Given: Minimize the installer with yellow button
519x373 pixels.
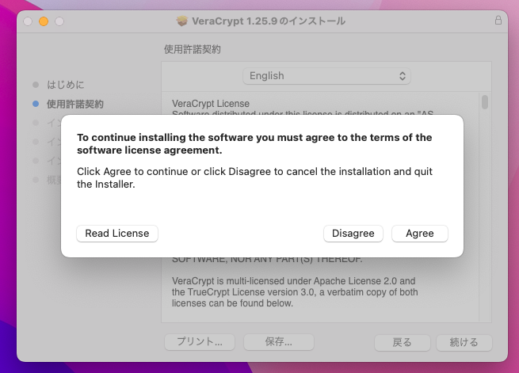Looking at the screenshot, I should click(x=43, y=21).
